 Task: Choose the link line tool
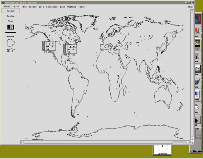[x=10, y=37]
